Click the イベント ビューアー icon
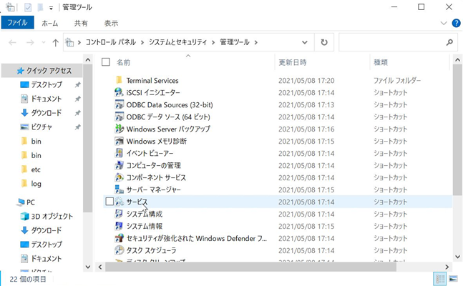 click(119, 153)
